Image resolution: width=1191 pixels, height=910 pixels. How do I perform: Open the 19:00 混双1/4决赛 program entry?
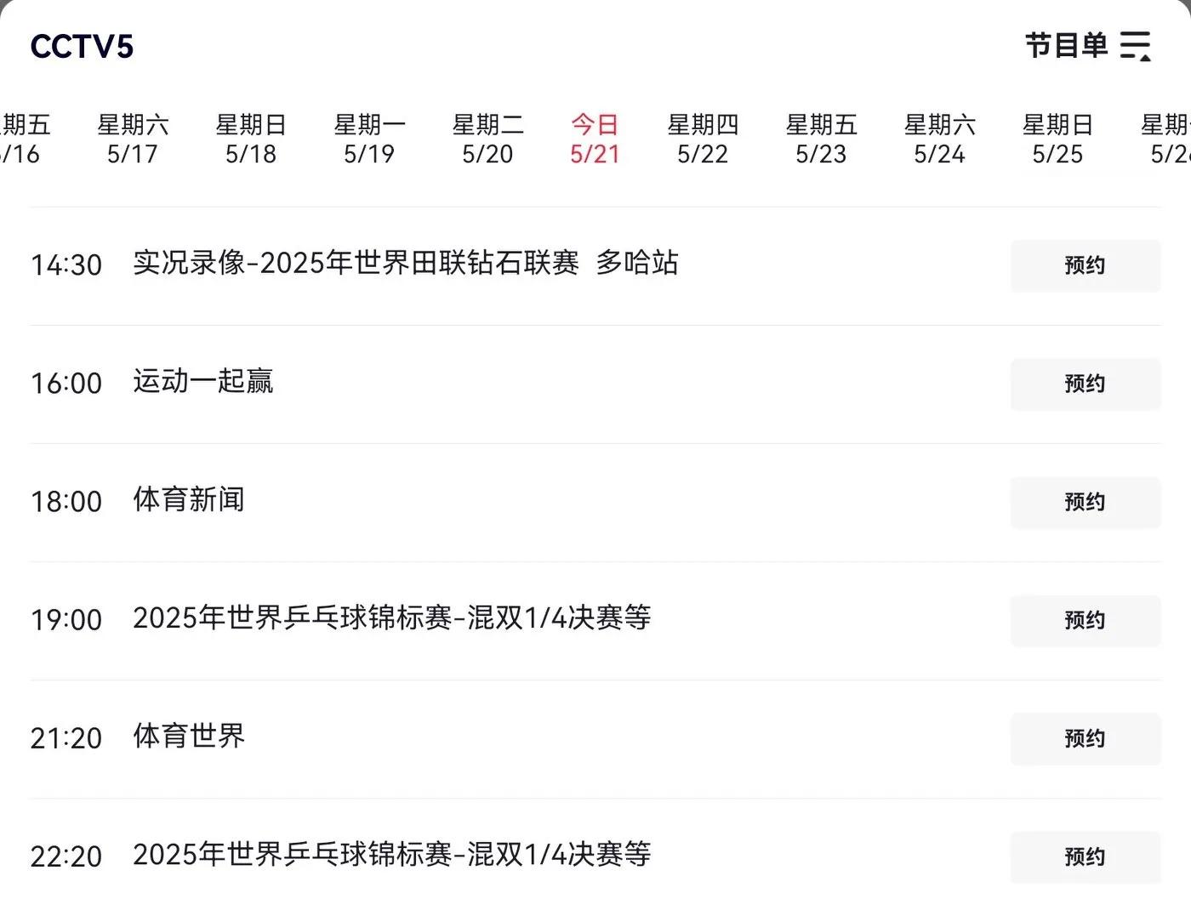click(392, 618)
